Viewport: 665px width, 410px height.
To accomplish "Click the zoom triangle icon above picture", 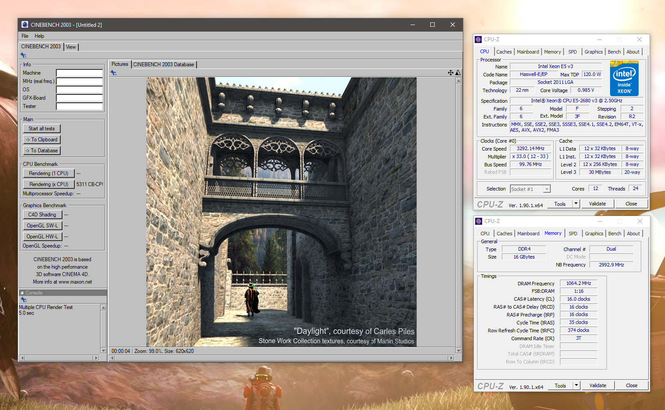I will [458, 72].
